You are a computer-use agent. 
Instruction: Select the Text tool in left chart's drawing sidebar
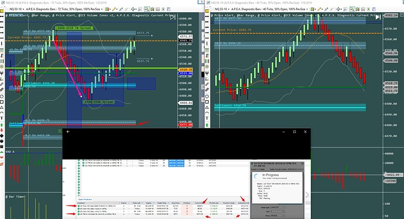point(2,118)
